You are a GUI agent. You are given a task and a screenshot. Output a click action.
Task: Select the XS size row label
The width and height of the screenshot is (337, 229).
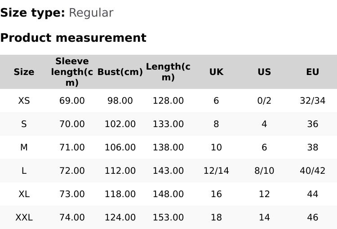pyautogui.click(x=24, y=101)
